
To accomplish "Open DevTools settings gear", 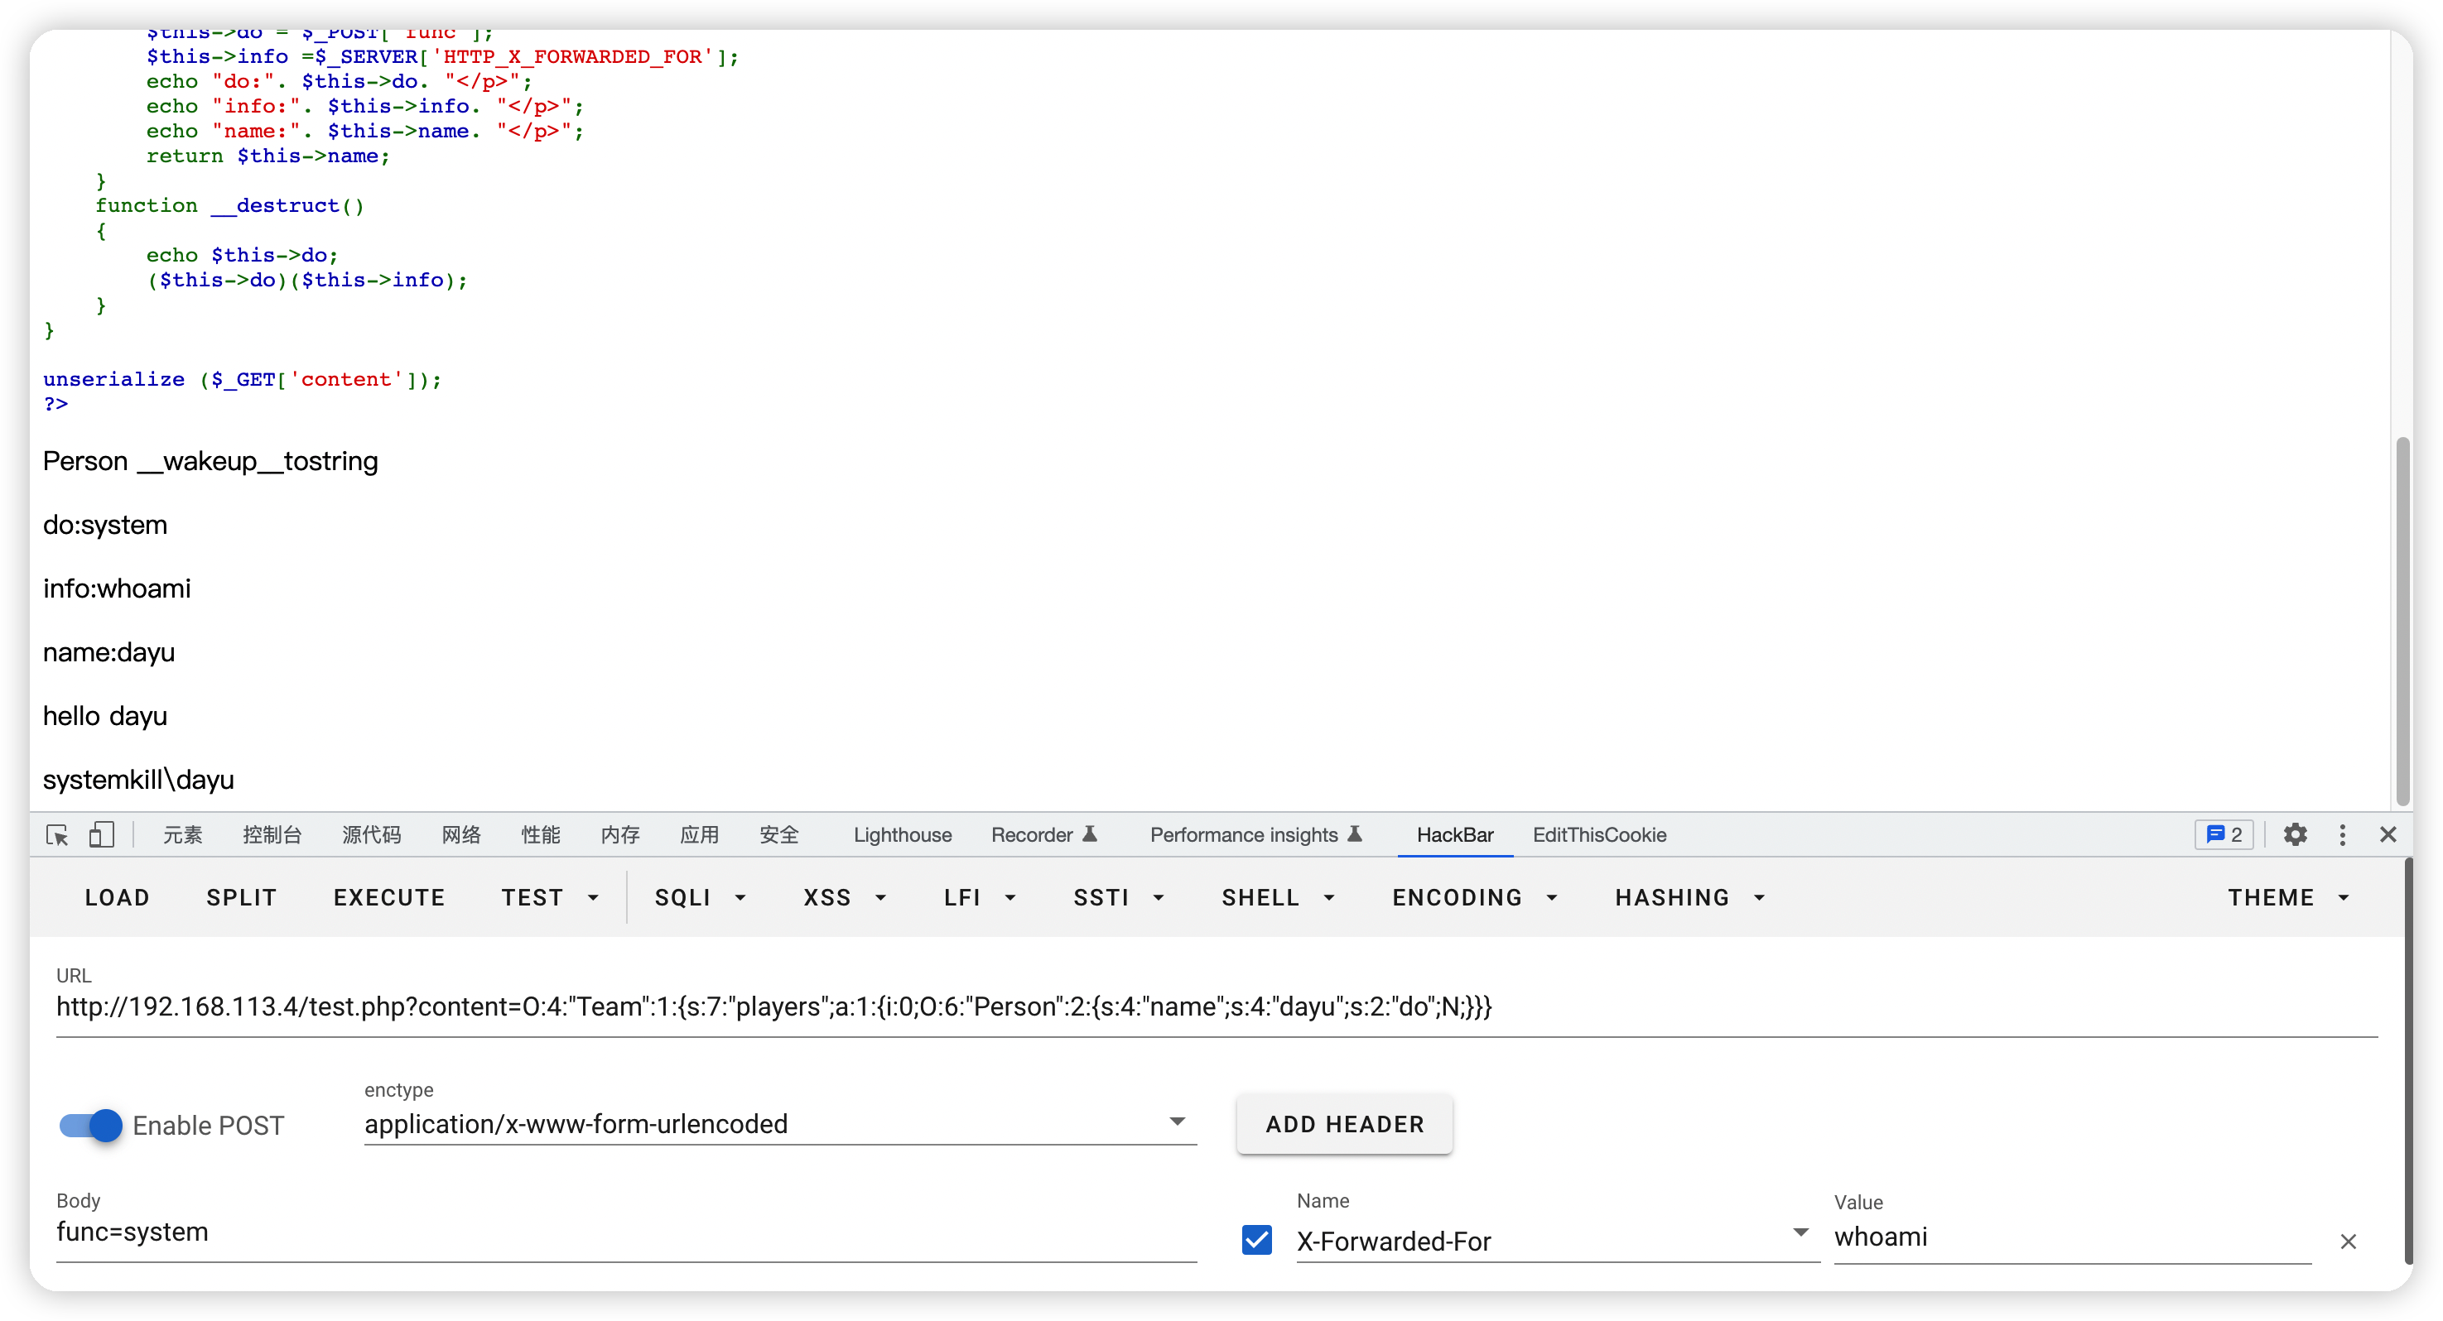I will (x=2294, y=835).
